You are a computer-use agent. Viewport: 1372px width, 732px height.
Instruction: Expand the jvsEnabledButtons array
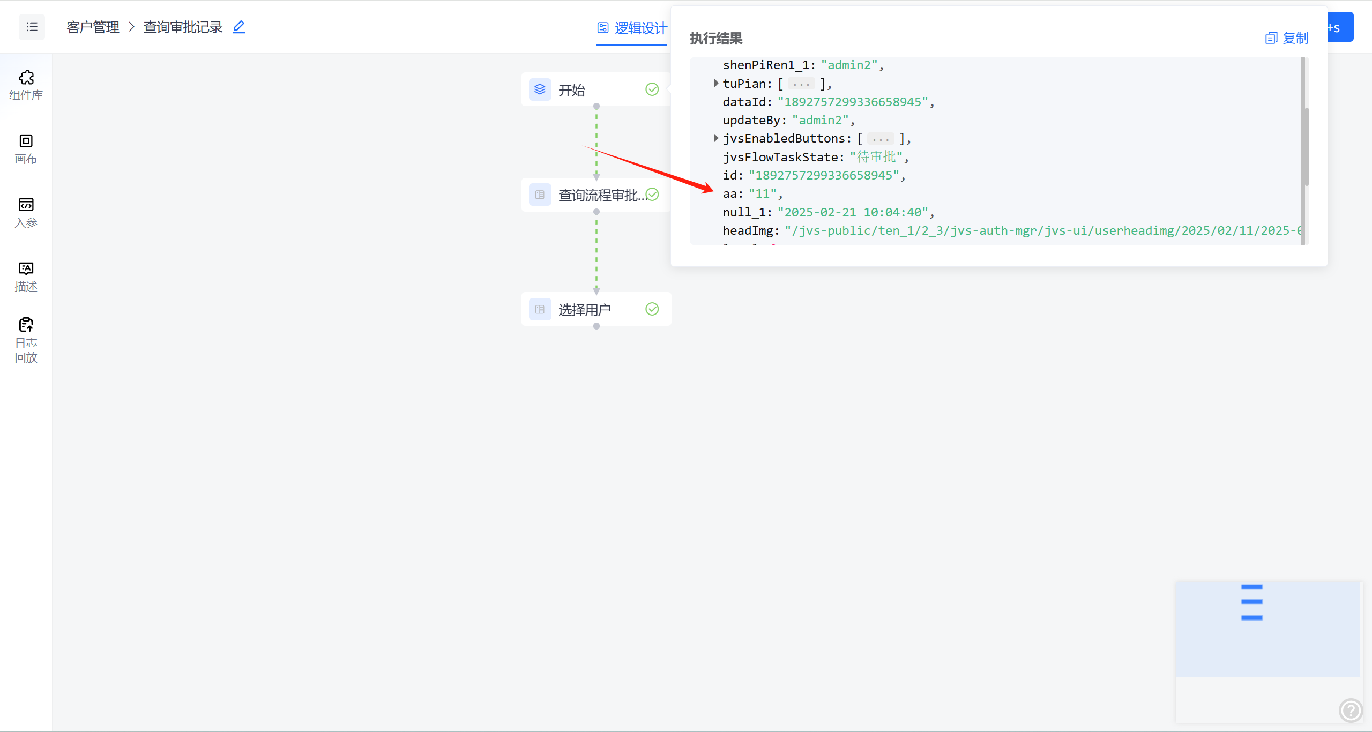click(x=715, y=138)
